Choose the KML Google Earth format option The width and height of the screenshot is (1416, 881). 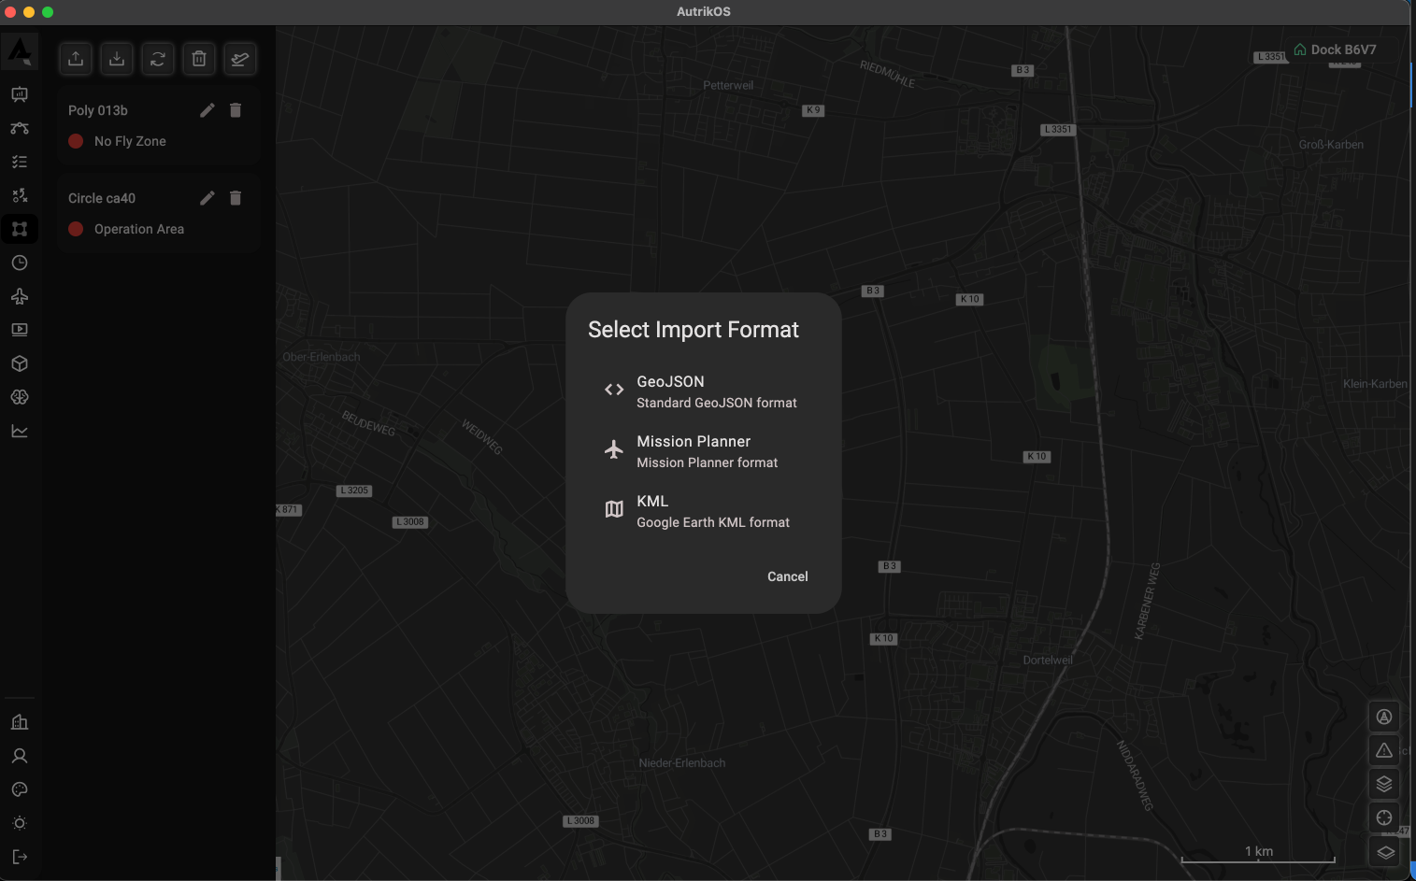point(701,510)
